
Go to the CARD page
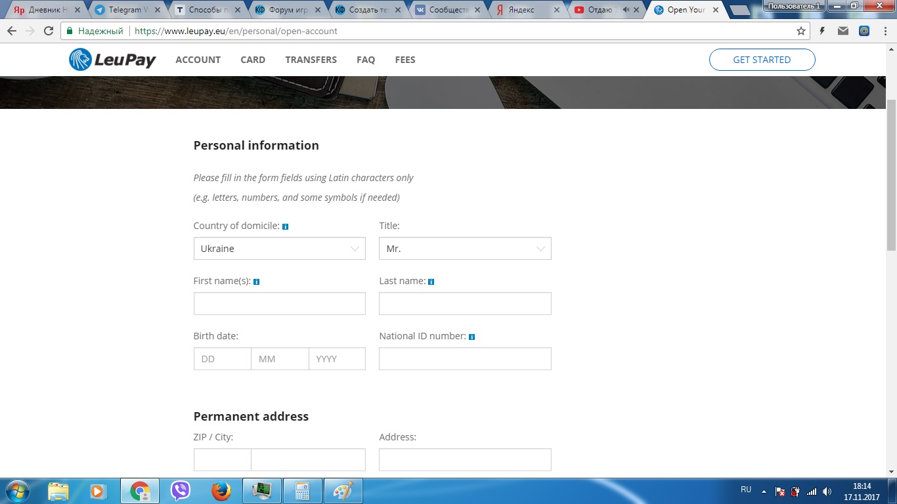click(253, 60)
